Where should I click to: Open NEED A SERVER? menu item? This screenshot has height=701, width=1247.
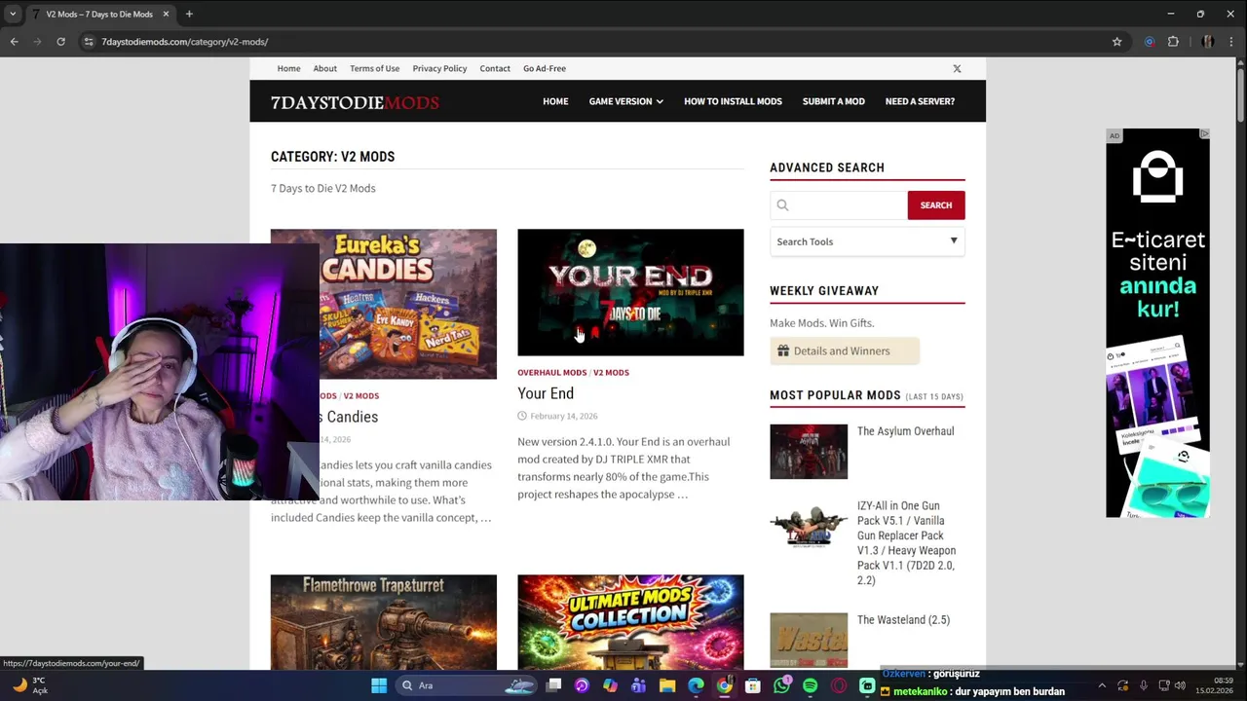click(x=920, y=101)
